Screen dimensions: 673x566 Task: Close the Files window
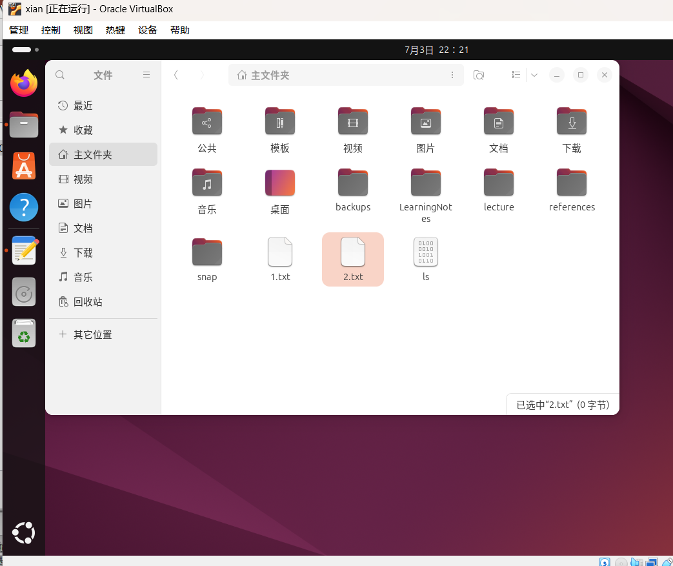coord(605,75)
